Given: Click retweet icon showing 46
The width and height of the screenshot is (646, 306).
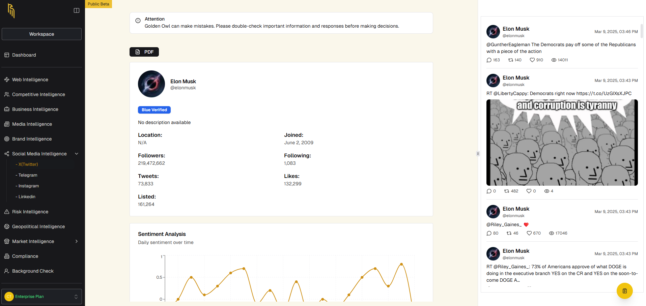Looking at the screenshot, I should (x=509, y=233).
